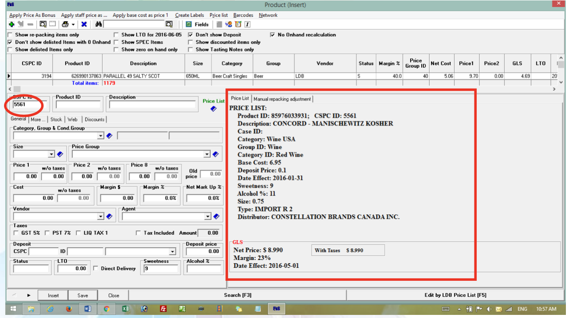This screenshot has width=569, height=318.
Task: Click the Description input field
Action: tap(152, 105)
